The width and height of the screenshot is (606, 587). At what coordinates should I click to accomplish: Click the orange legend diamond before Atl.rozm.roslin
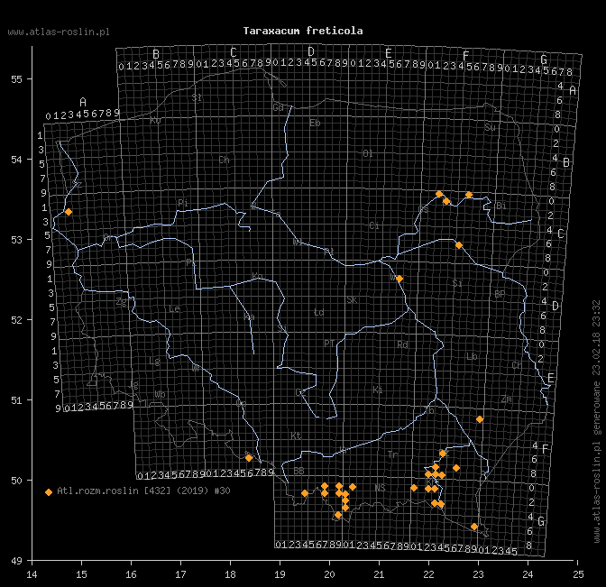tap(49, 492)
